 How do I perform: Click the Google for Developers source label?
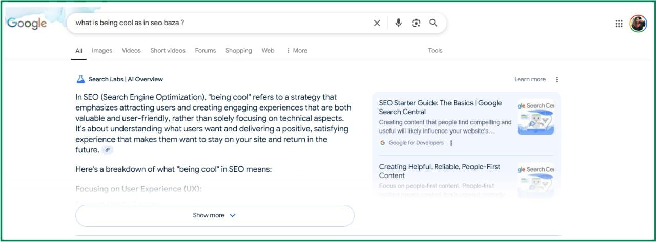click(x=416, y=143)
